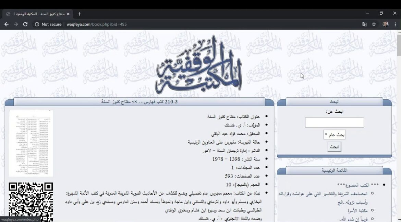Select the المحقق: محمد فؤاد عبد الباقي line
This screenshot has height=222, width=401.
point(235,134)
